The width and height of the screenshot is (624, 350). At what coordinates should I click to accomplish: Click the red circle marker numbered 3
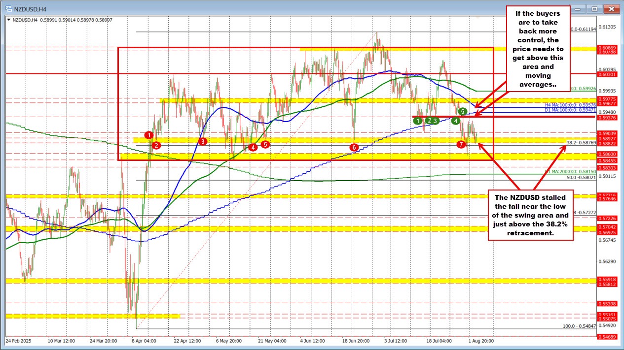point(202,141)
